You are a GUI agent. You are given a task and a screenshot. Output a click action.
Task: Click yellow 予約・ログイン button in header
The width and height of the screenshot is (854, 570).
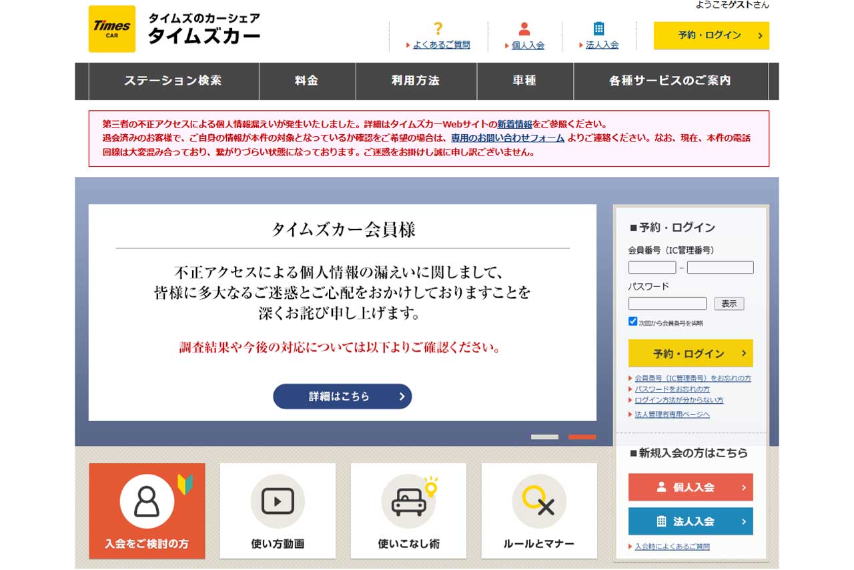click(711, 35)
